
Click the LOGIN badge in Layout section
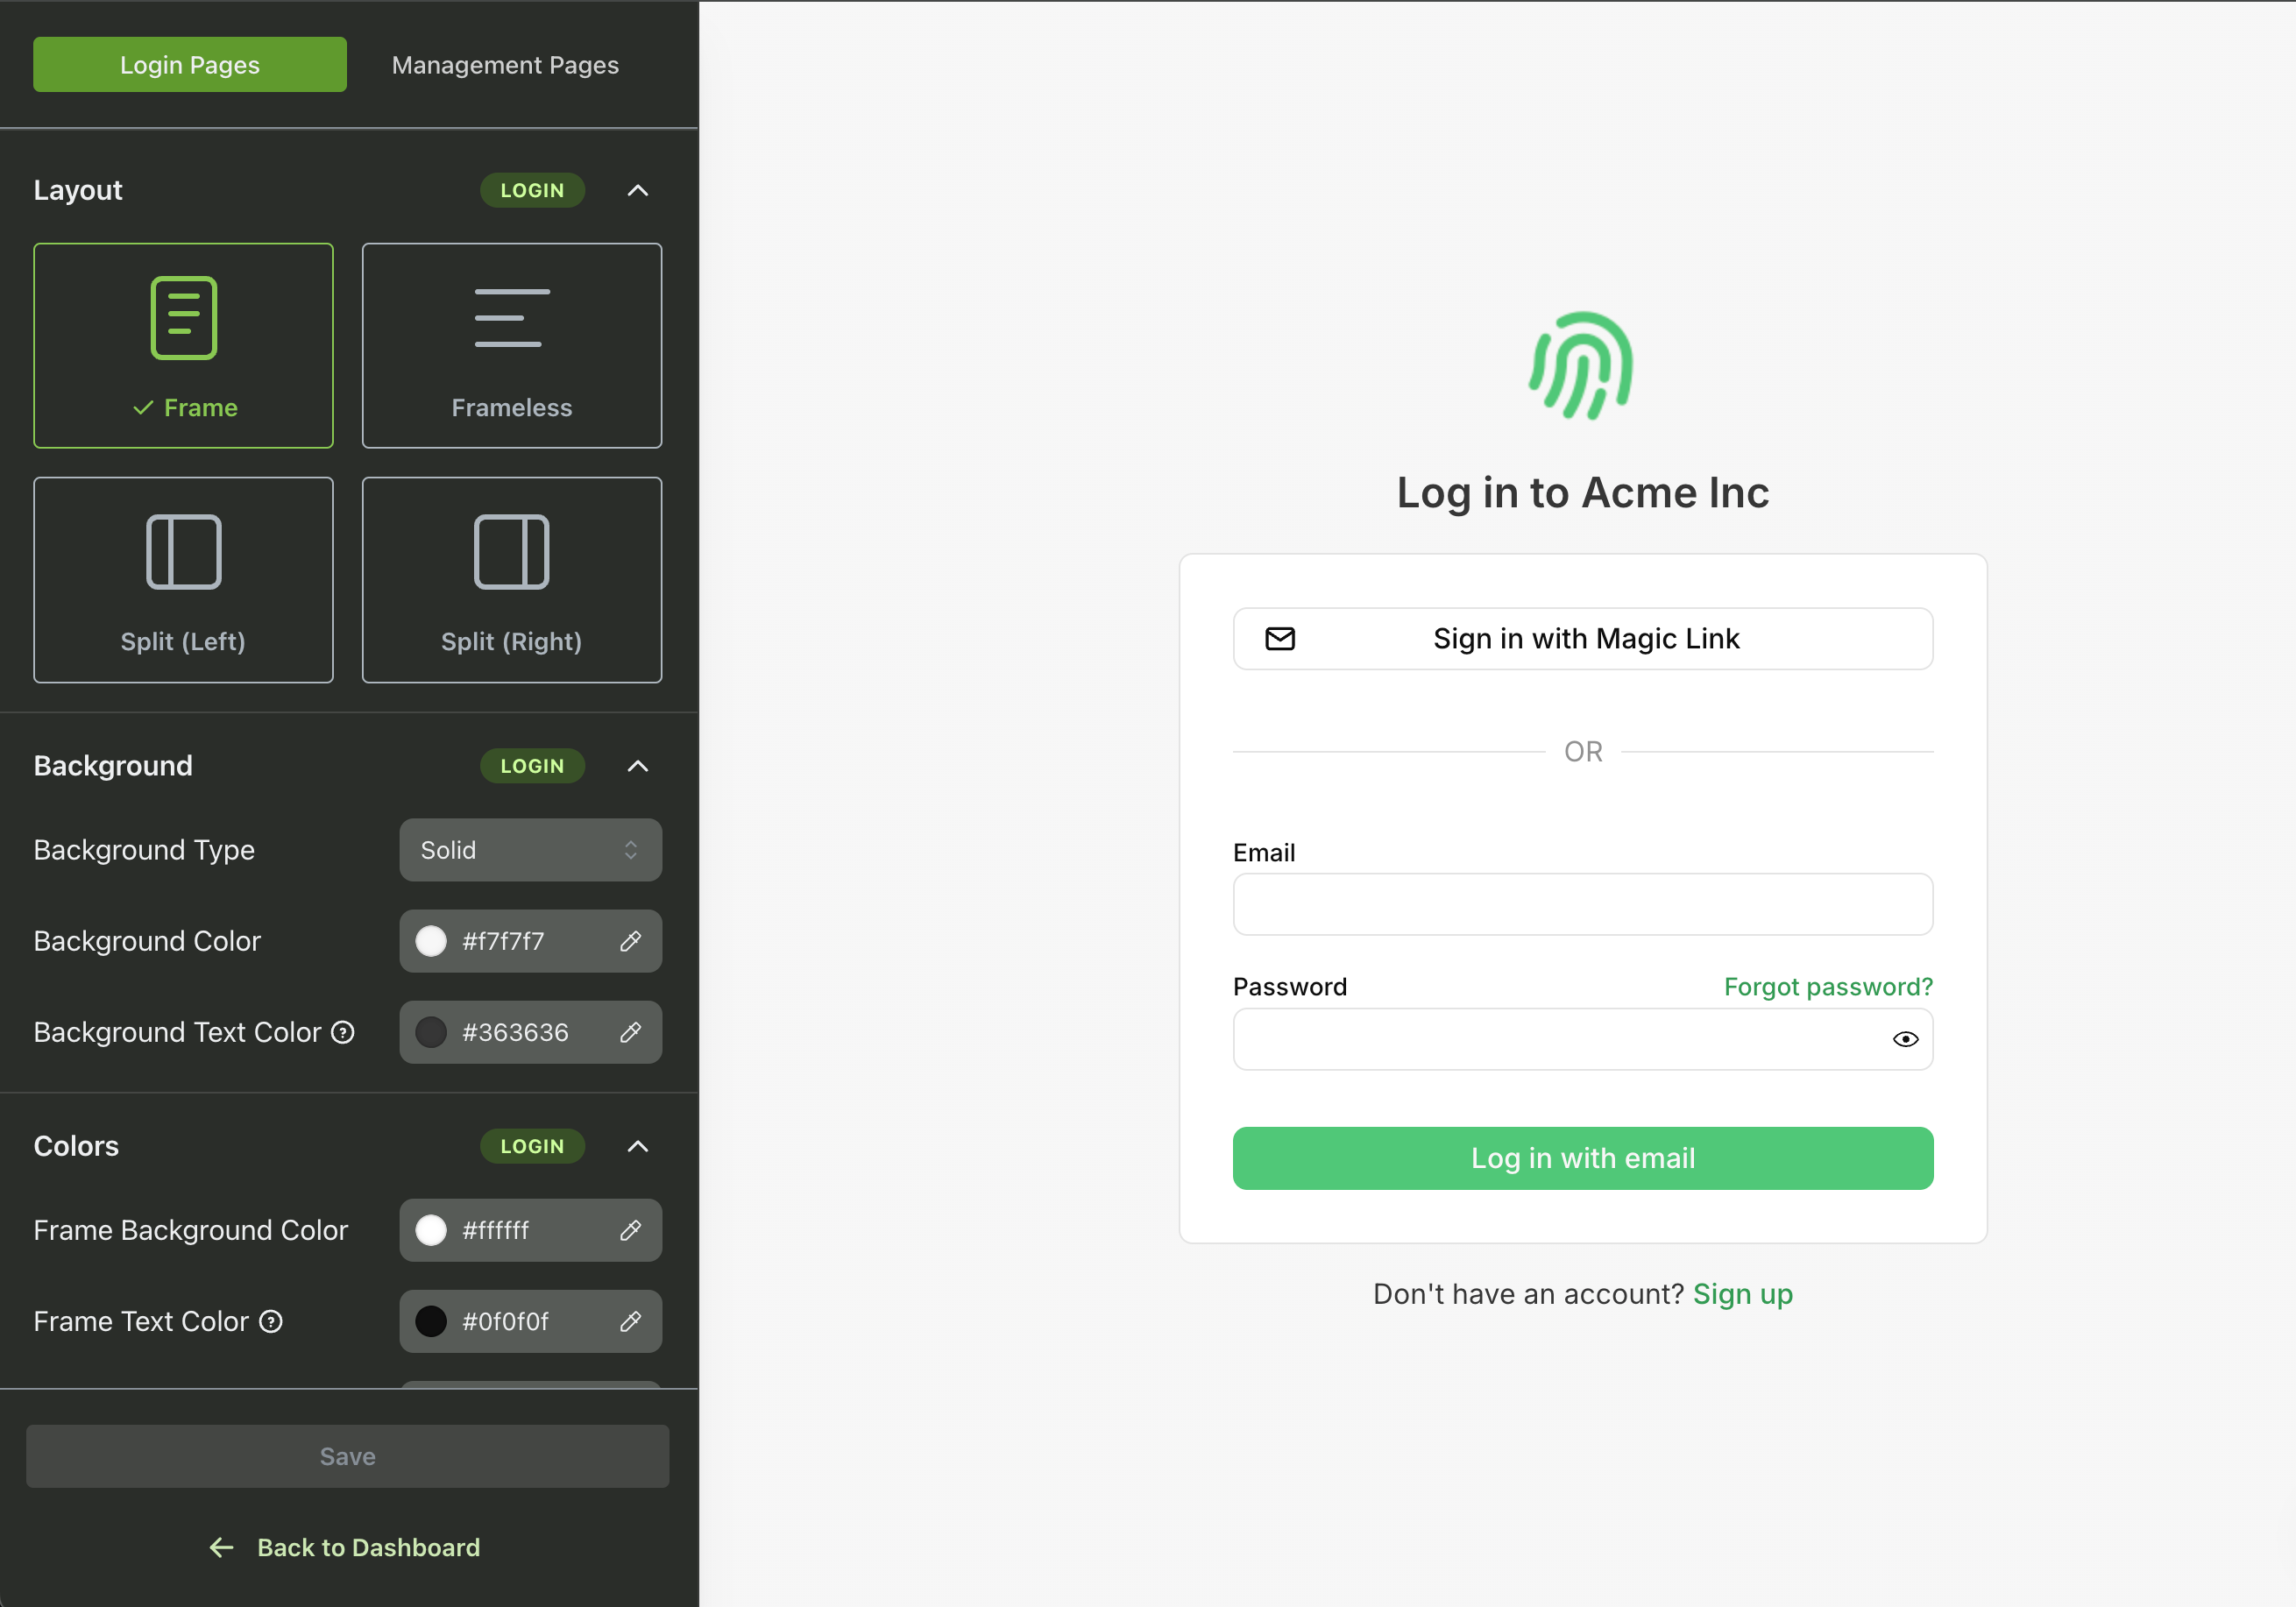(532, 190)
